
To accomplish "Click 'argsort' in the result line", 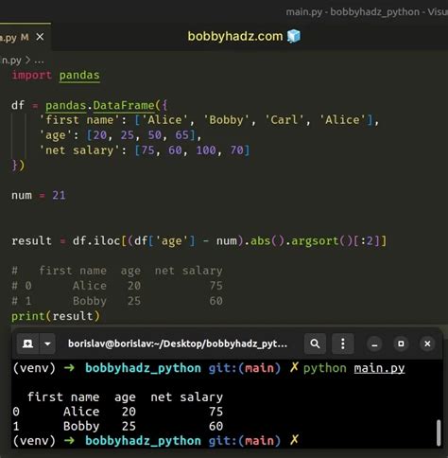I will click(315, 241).
